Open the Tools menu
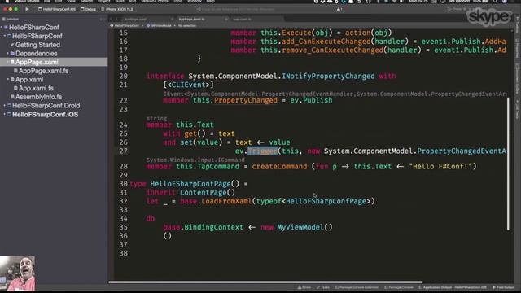Image resolution: width=521 pixels, height=293 pixels. (x=177, y=2)
